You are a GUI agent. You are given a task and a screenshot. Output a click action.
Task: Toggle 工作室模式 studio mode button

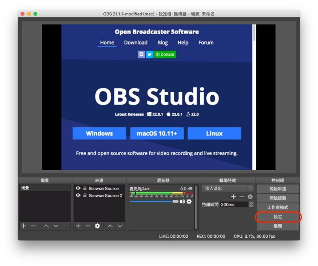pos(278,208)
